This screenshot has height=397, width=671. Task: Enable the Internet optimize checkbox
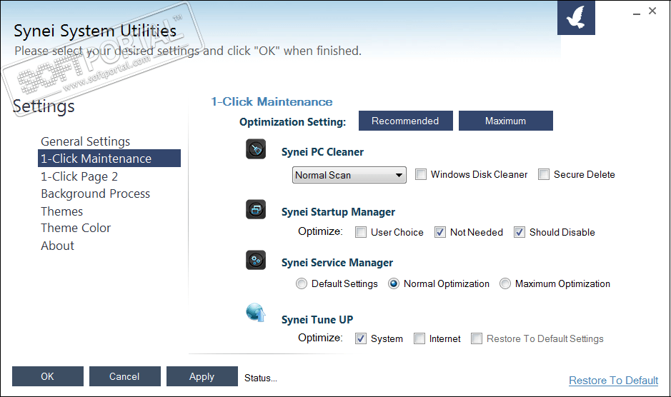click(419, 339)
